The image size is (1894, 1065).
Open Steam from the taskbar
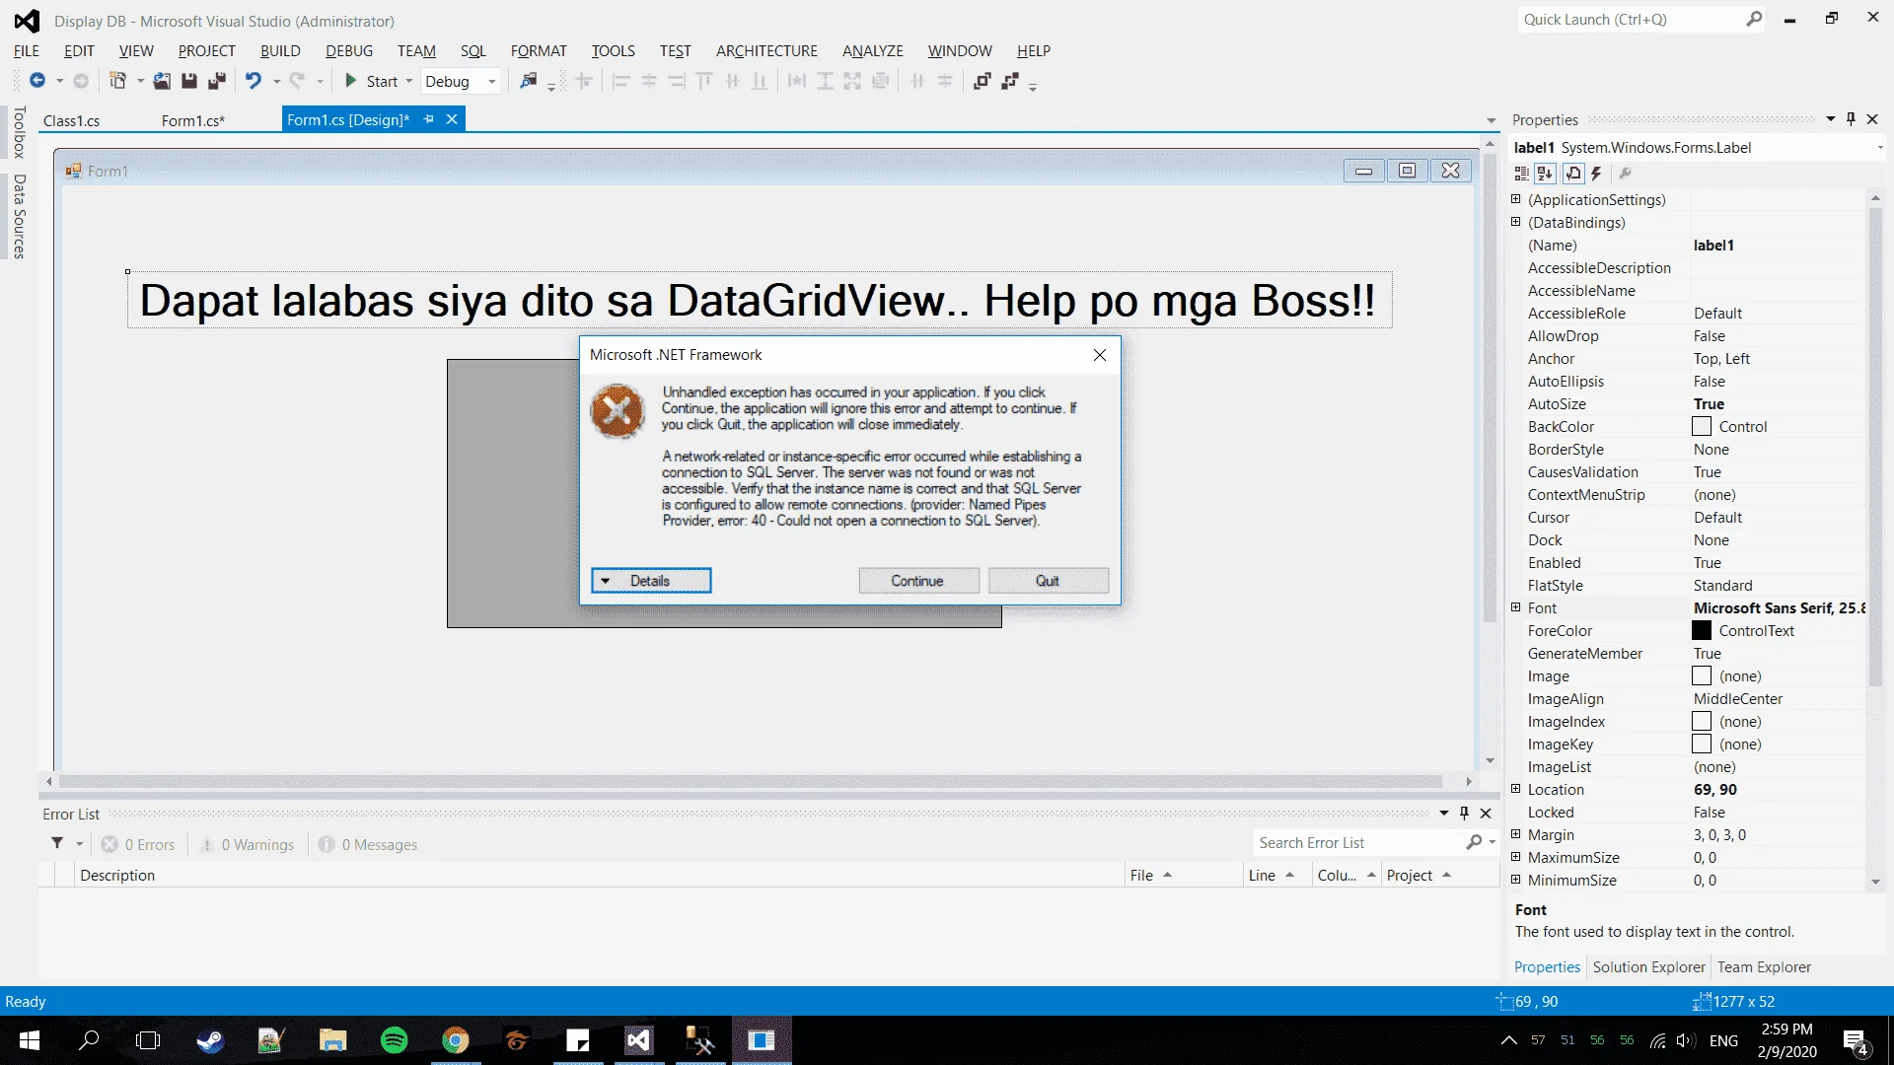pos(209,1040)
